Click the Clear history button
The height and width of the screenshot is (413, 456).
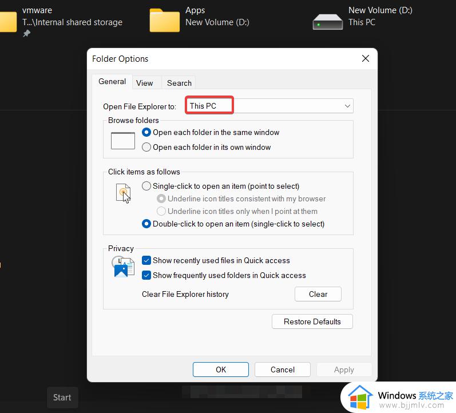pyautogui.click(x=318, y=294)
